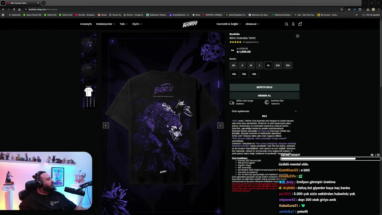
Task: Open a new browser tab with plus icon
Action: [44, 3]
